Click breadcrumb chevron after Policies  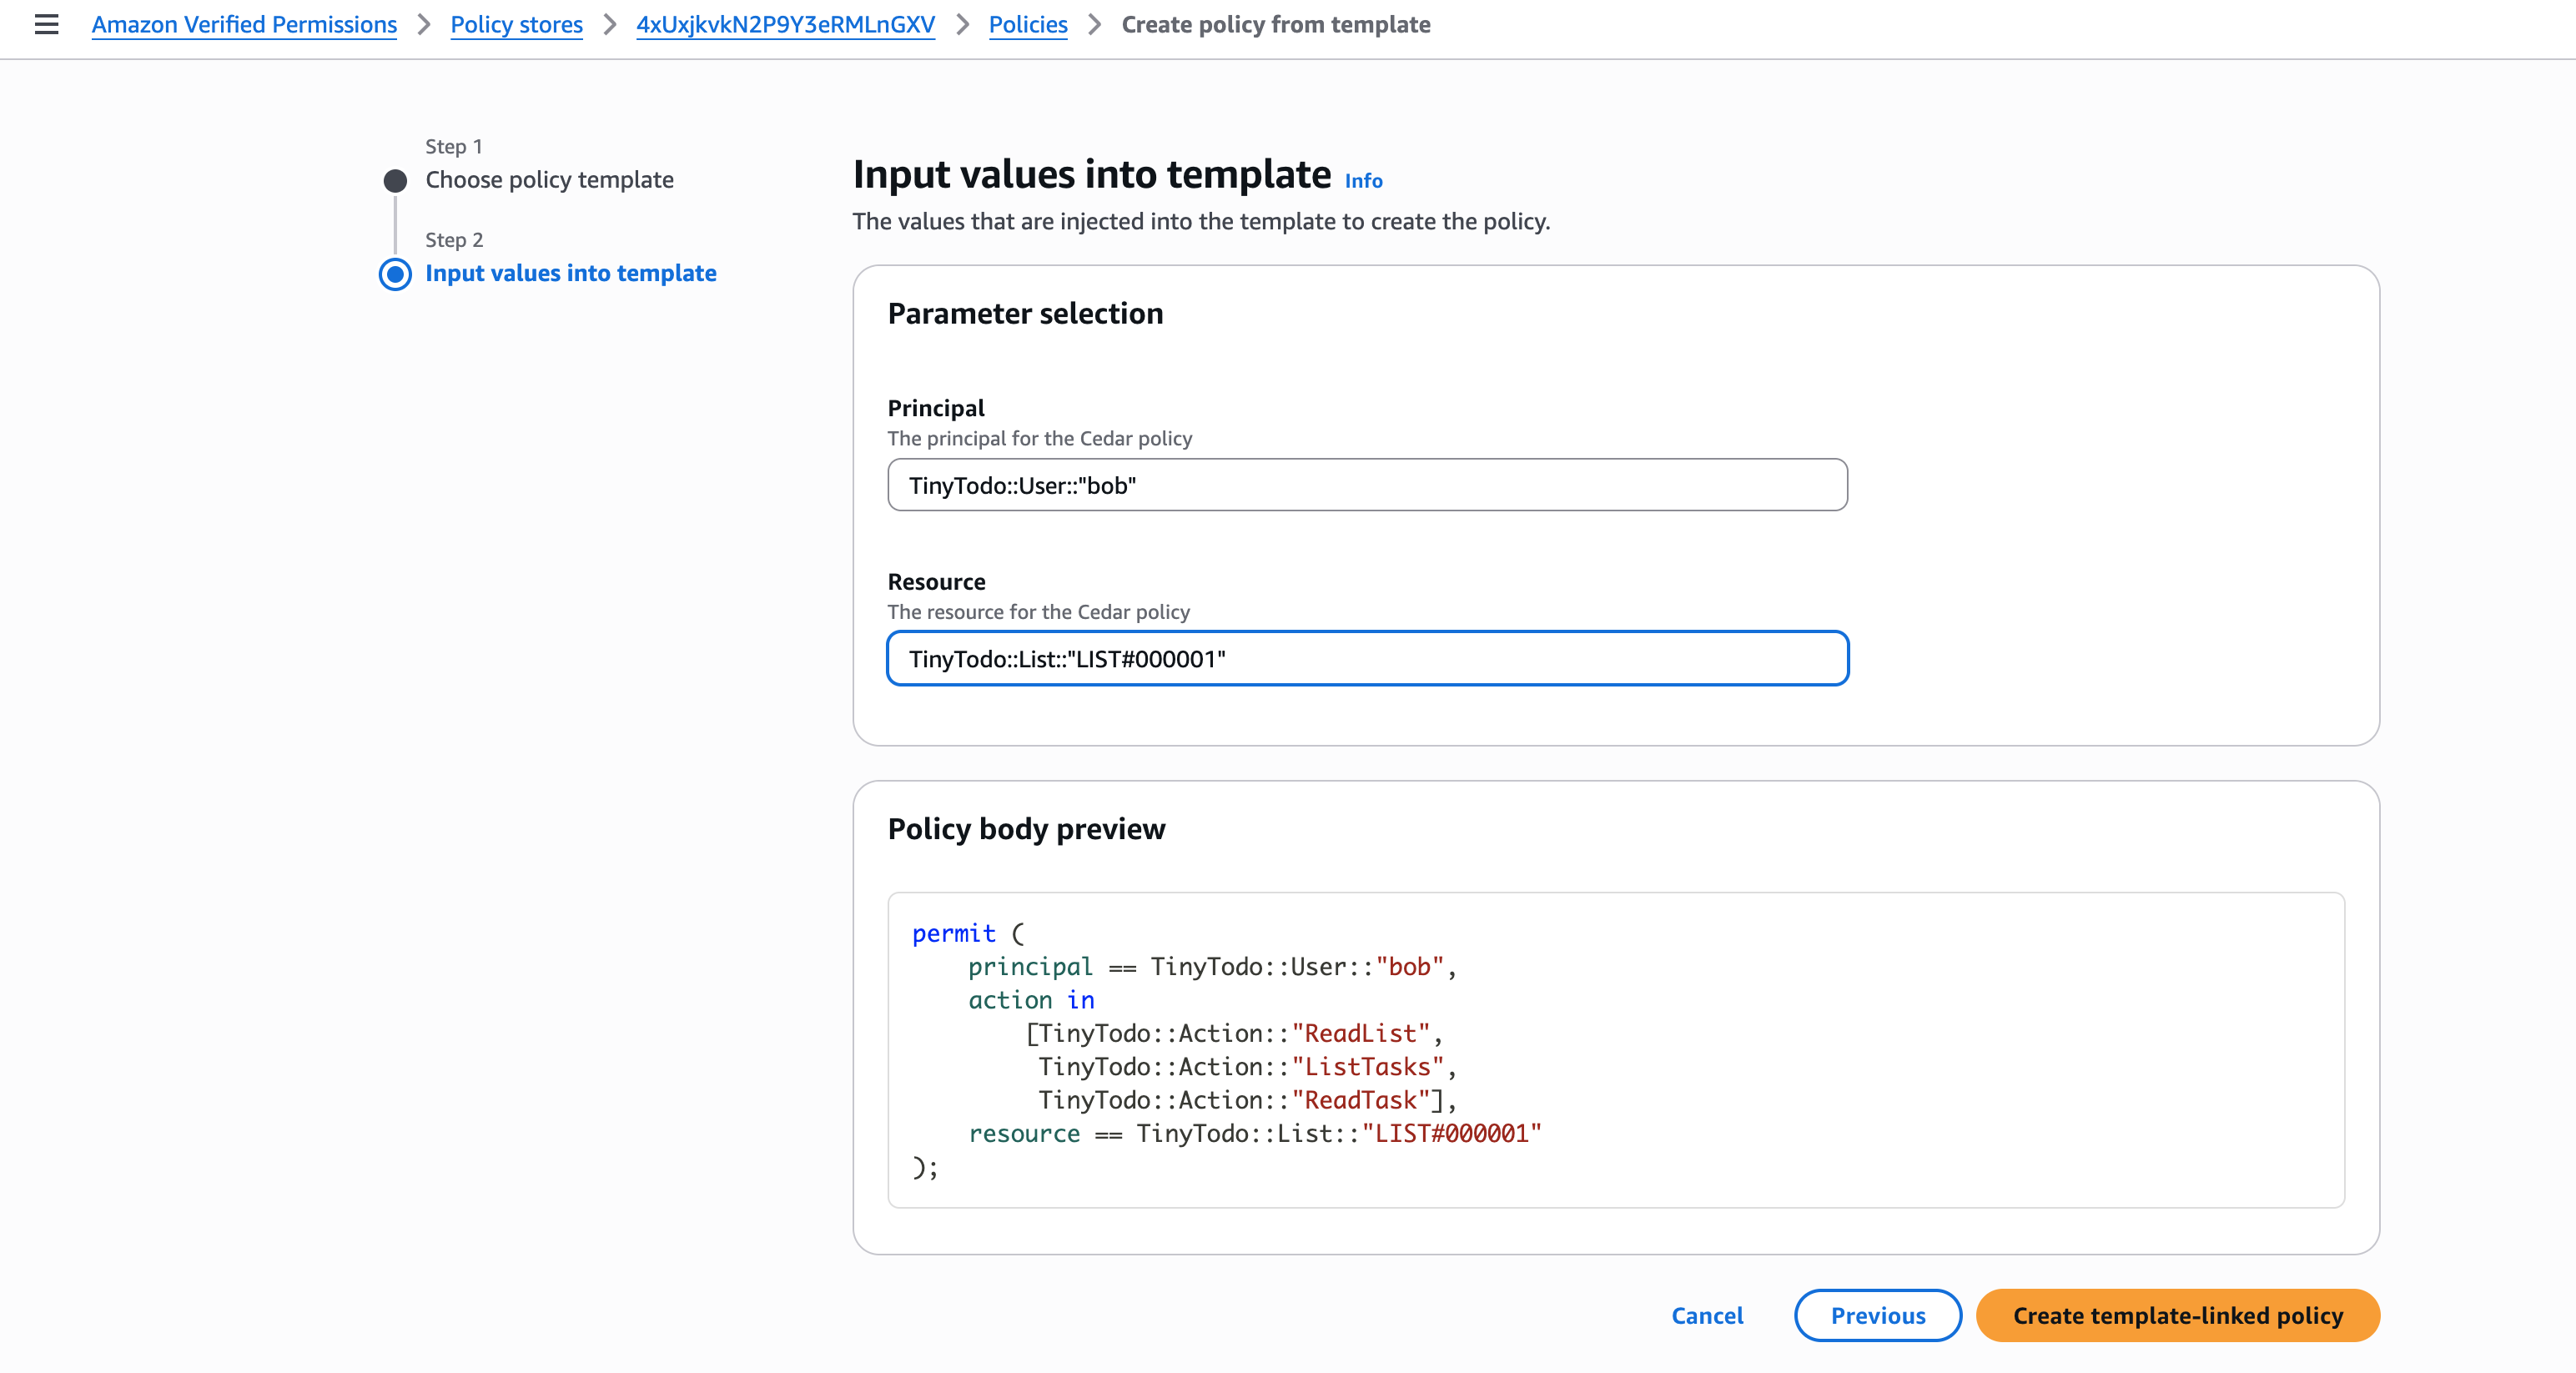(1095, 24)
